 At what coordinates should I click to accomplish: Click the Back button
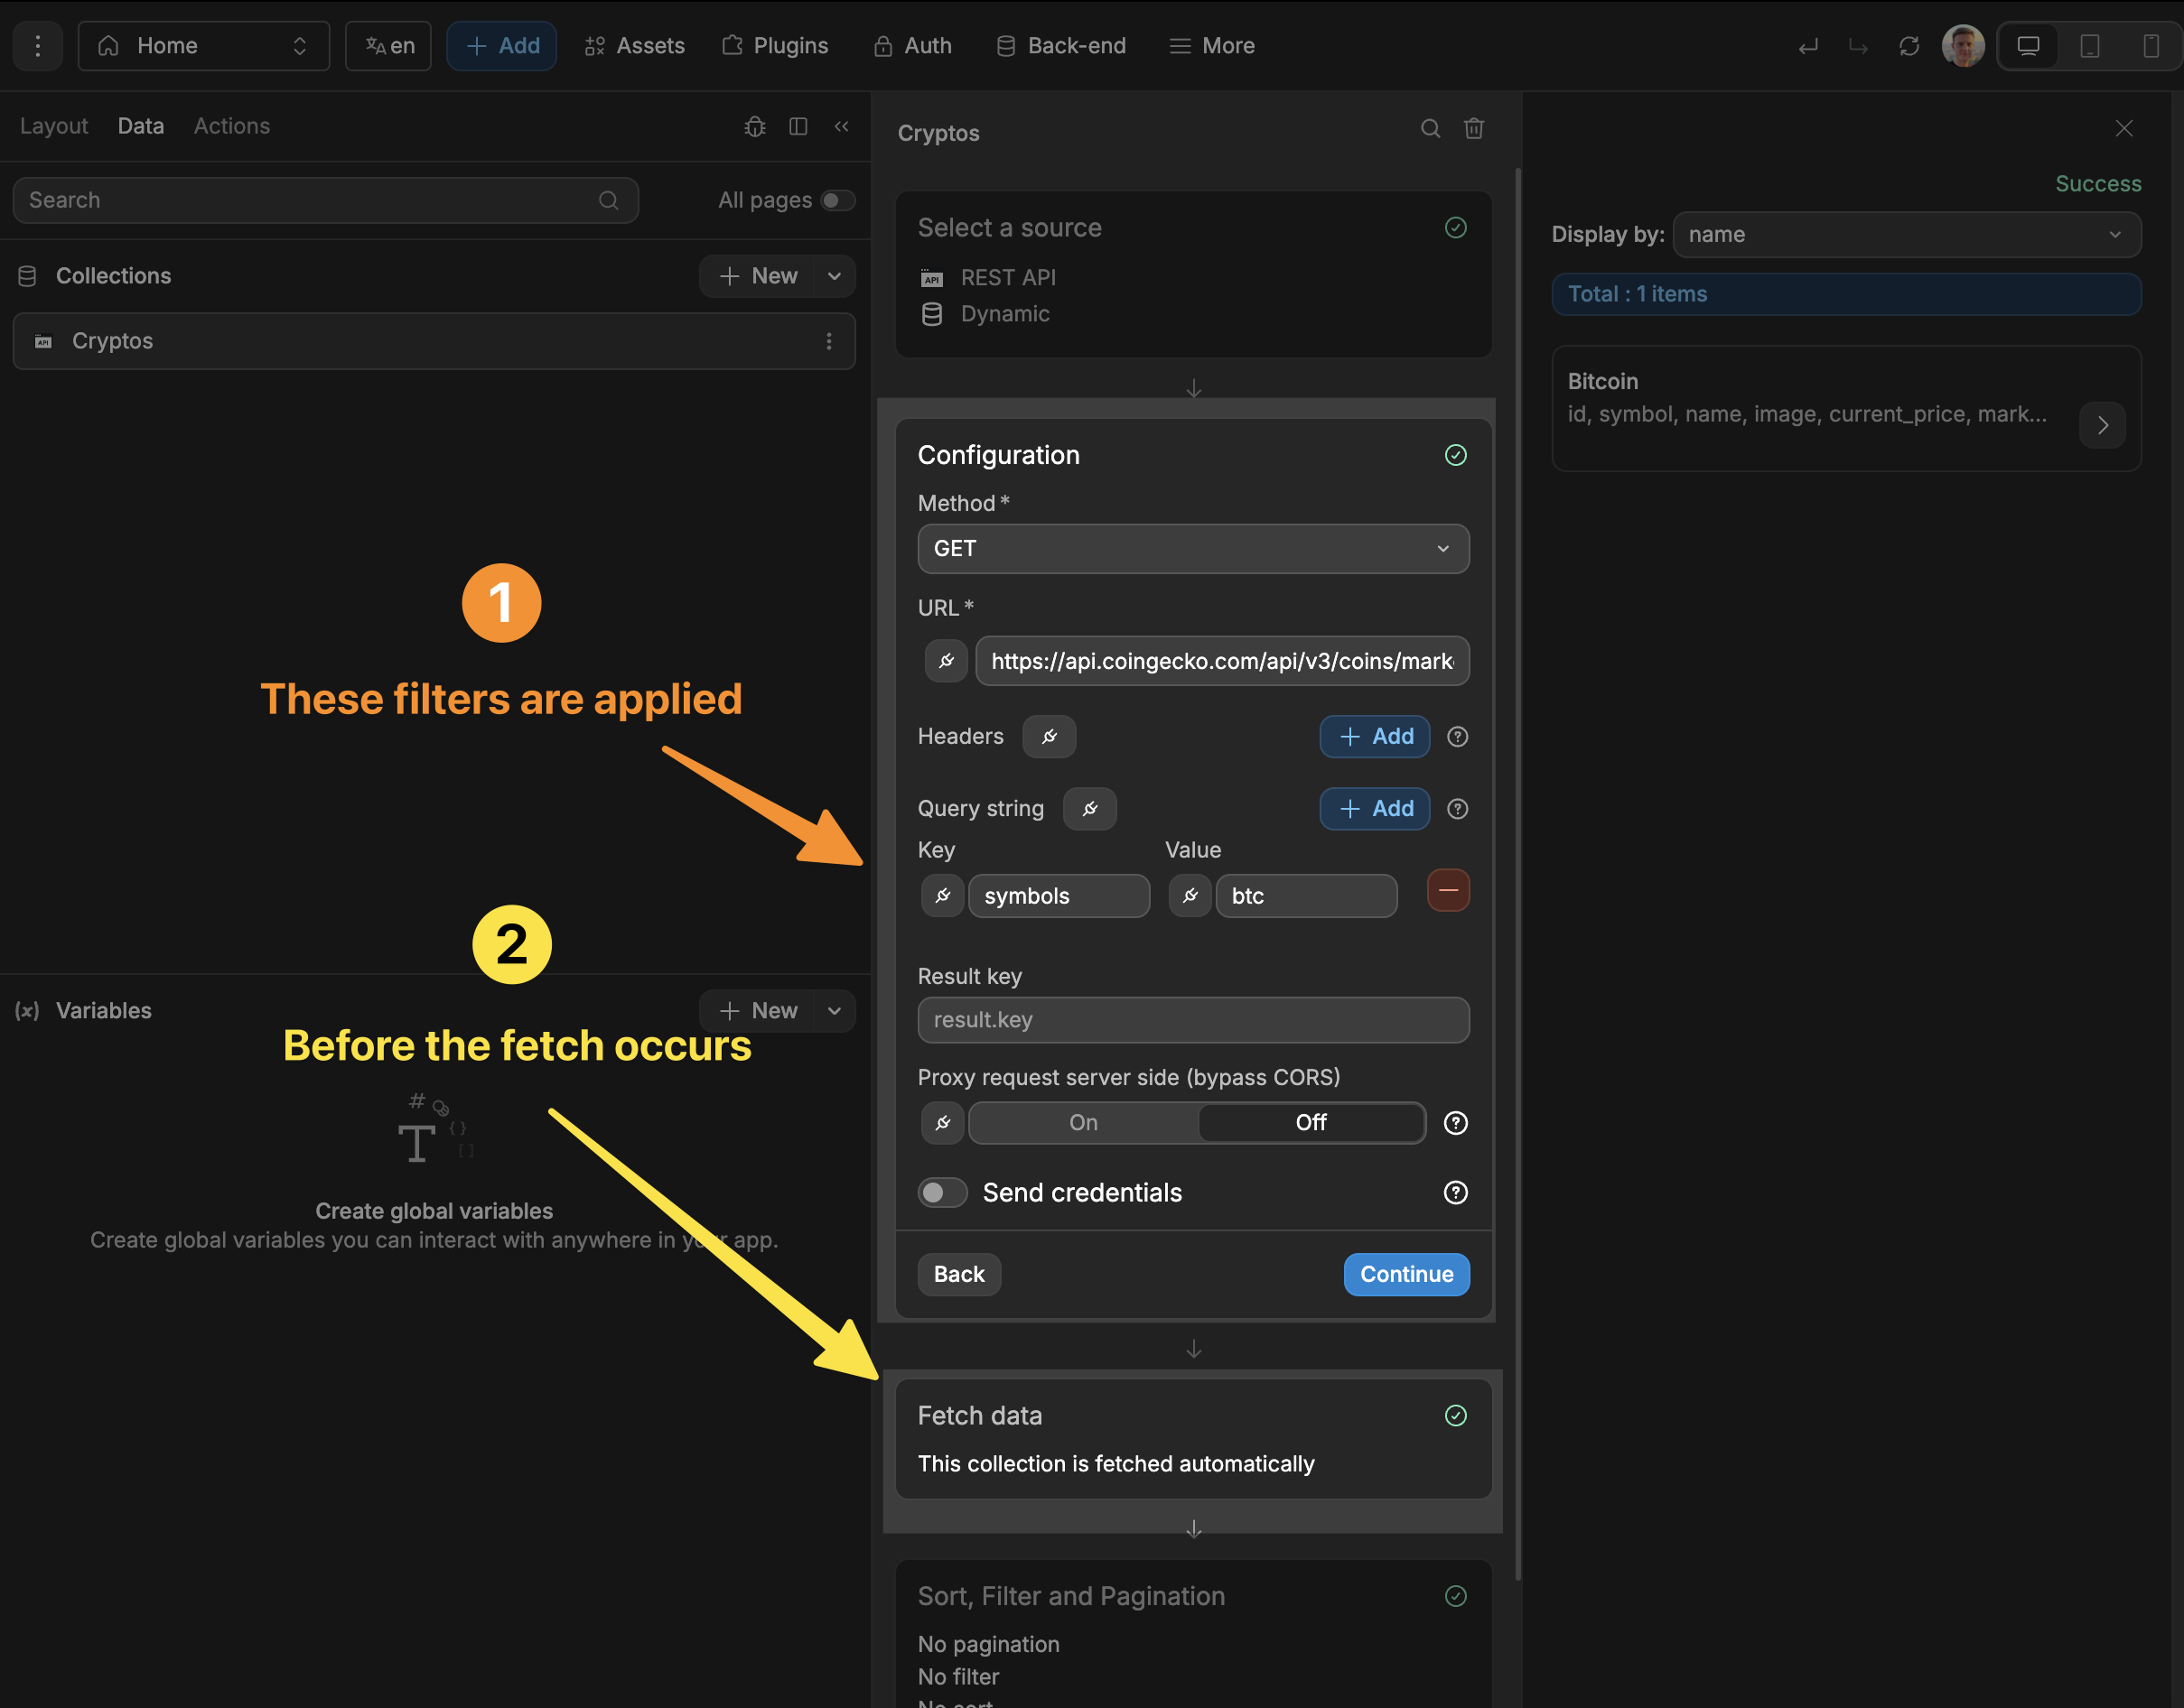point(957,1274)
